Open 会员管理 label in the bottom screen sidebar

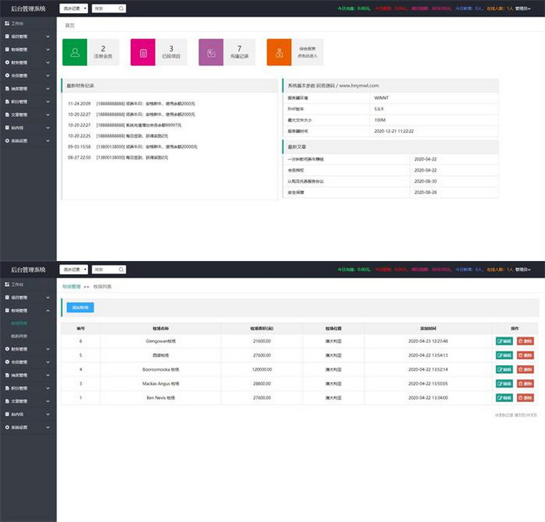click(x=19, y=362)
